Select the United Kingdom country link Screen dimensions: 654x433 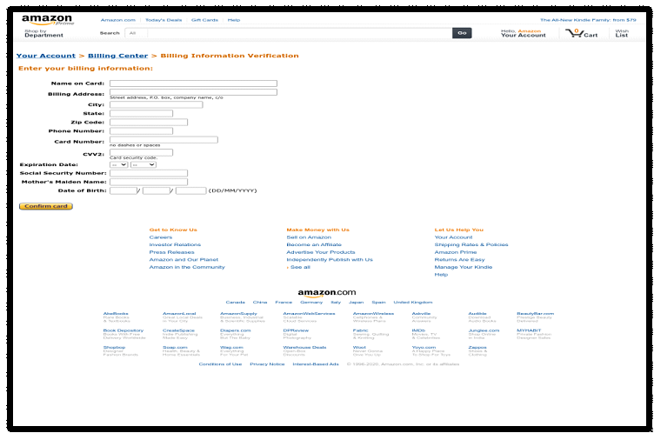(x=413, y=303)
